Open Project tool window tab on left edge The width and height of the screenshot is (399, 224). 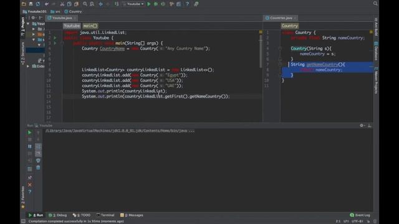pos(22,27)
